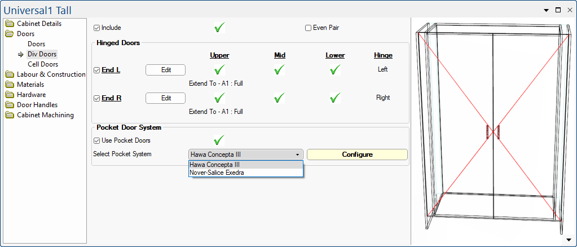Enable the Even Pair checkbox
577x247 pixels.
pos(309,28)
